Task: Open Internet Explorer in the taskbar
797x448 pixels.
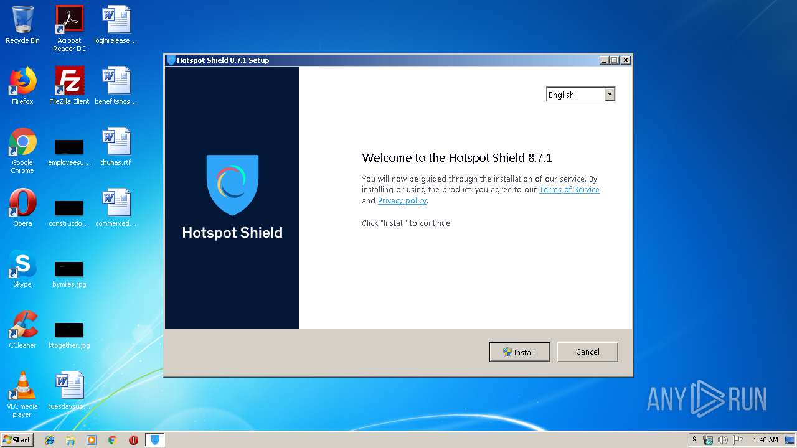Action: (50, 440)
